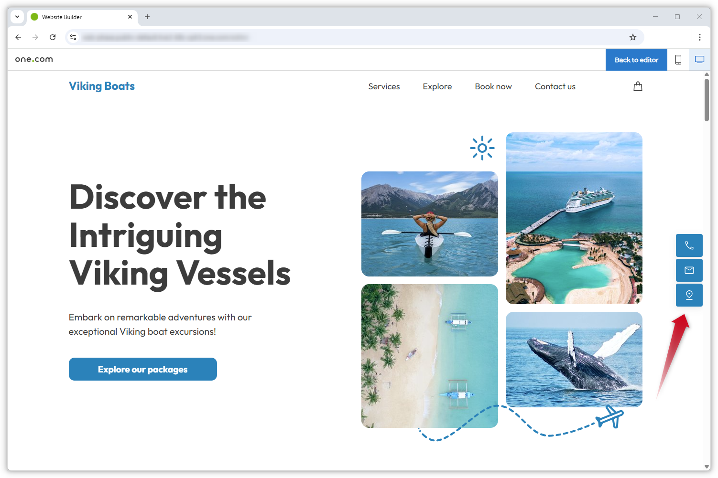The image size is (718, 478).
Task: Open the site information icon in address bar
Action: click(x=73, y=37)
